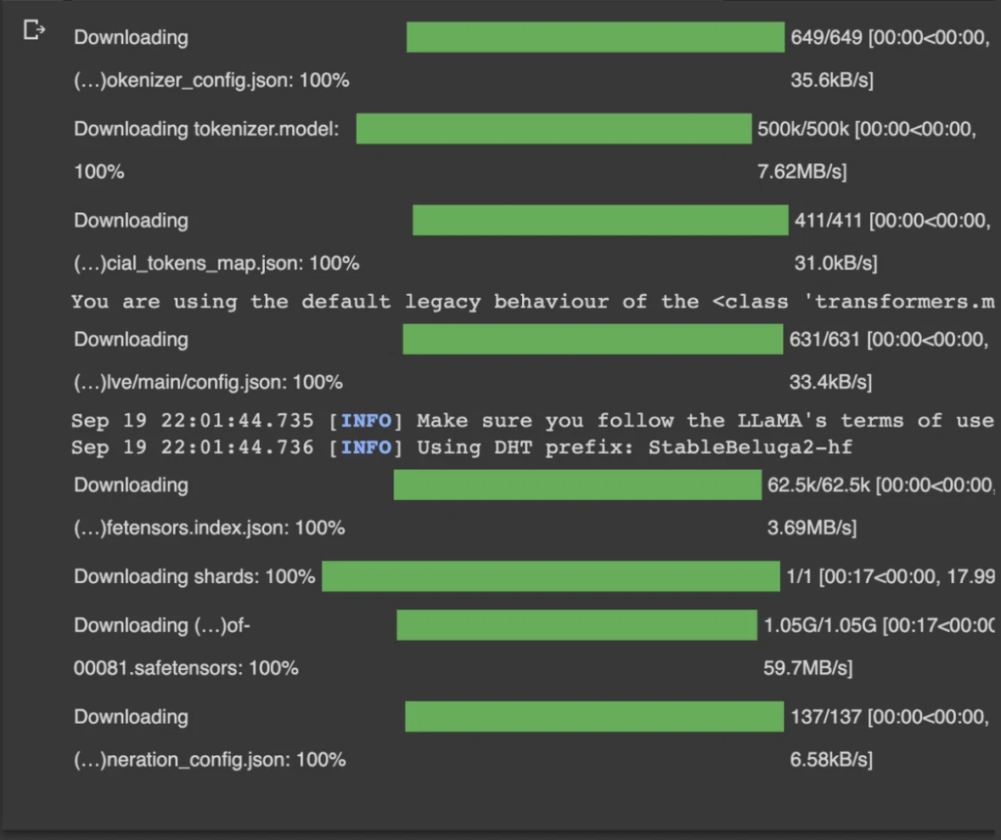Screen dimensions: 1001x840
Task: Click the LLaMA's terms of use log line
Action: [x=533, y=421]
